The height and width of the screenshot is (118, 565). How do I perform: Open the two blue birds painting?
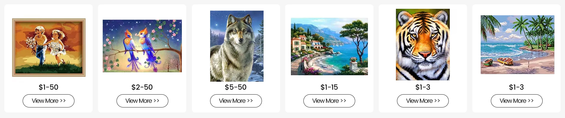coord(142,46)
